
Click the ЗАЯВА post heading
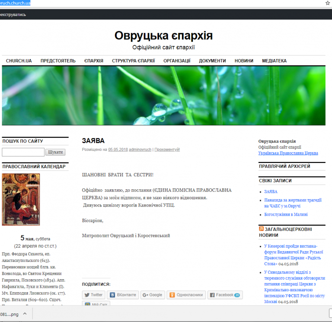click(93, 140)
